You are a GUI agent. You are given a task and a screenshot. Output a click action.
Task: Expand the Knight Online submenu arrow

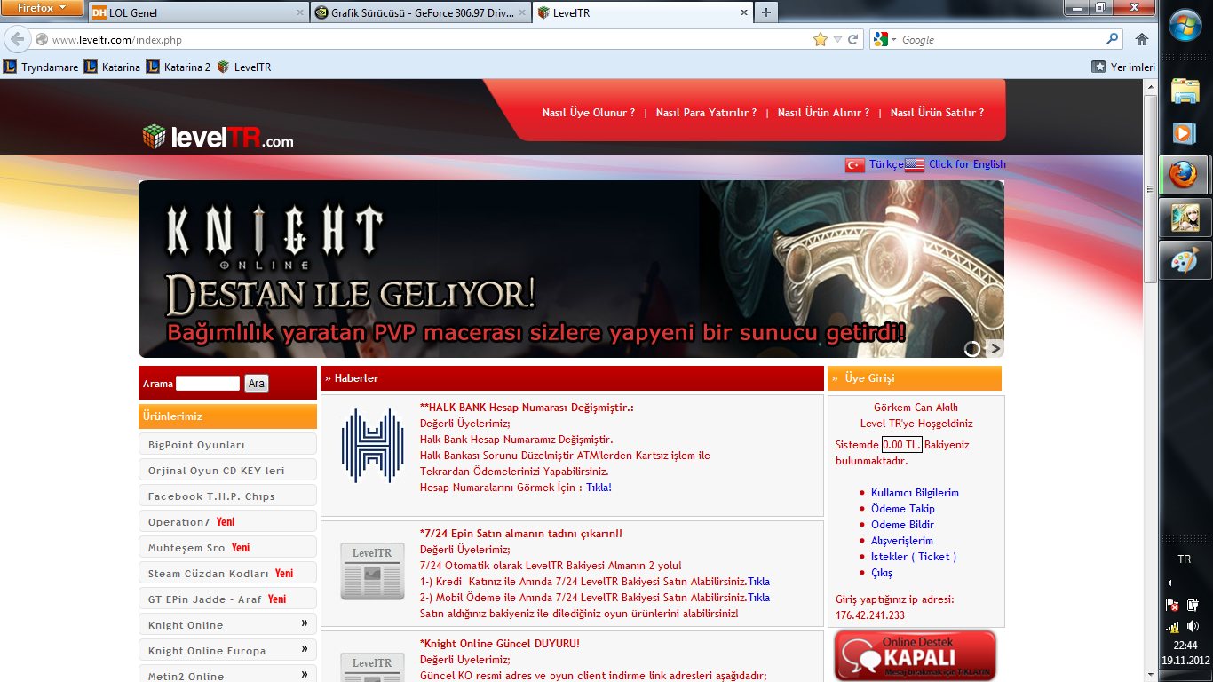point(305,623)
